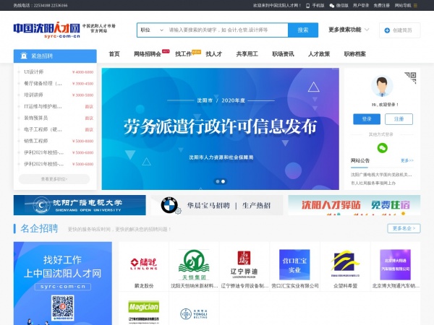Click the blue 搜索 search button
Image resolution: width=434 pixels, height=325 pixels.
click(303, 30)
